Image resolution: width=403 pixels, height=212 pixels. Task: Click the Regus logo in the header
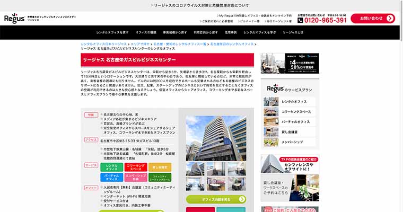click(14, 18)
